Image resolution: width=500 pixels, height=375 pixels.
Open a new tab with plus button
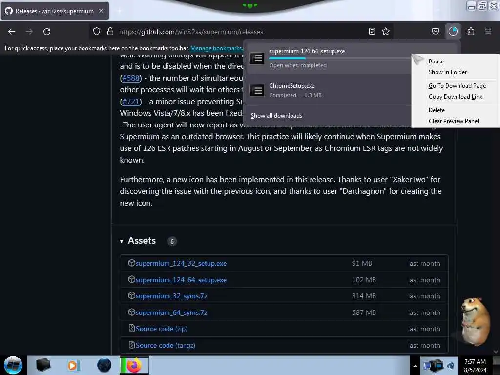click(119, 11)
